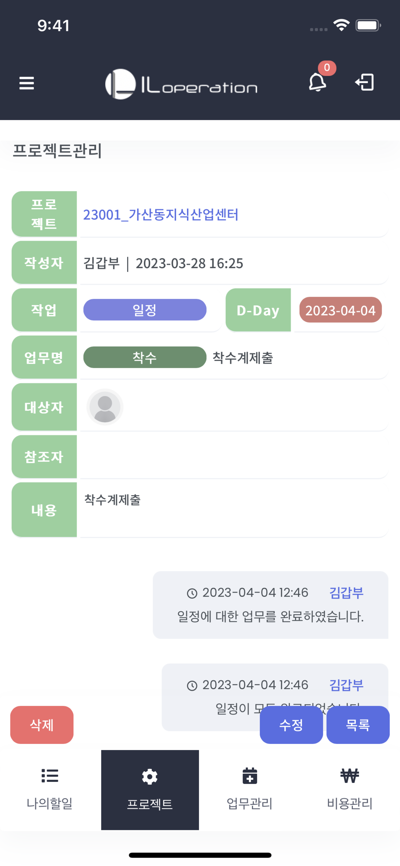Screen dimensions: 400x866
Task: Select the 프로젝트 gear tab
Action: 150,790
